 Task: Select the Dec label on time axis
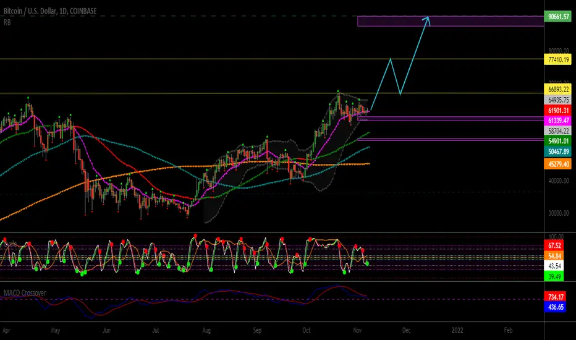(406, 330)
